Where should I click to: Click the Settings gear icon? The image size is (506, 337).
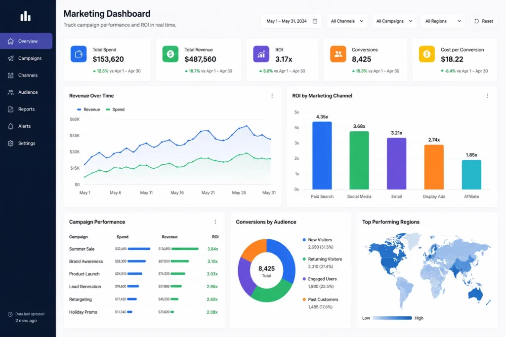click(x=11, y=144)
